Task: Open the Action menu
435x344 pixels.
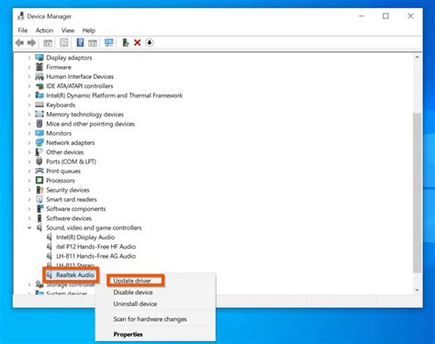Action: point(44,30)
